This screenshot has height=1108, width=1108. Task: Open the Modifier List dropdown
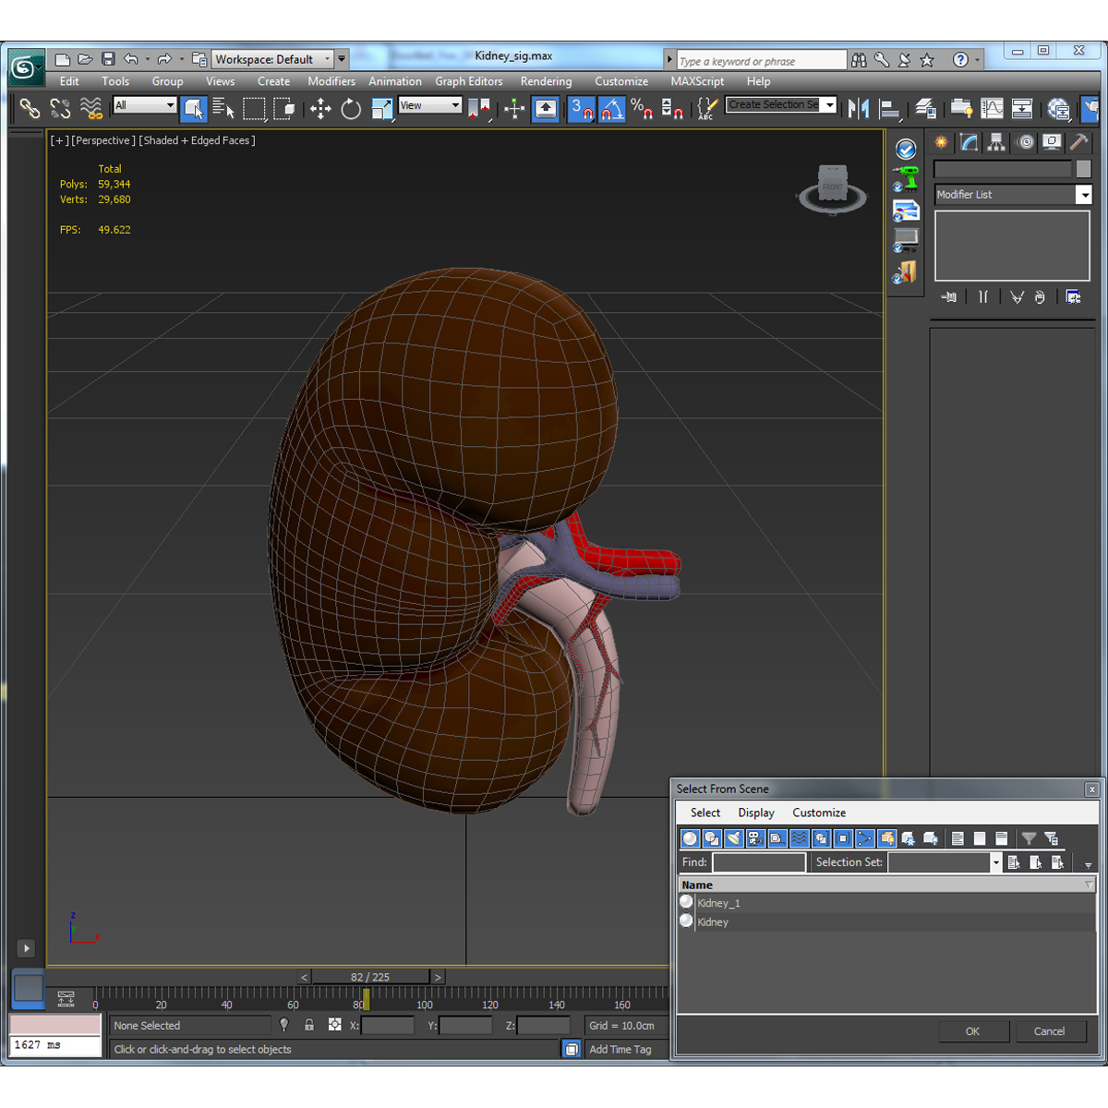tap(1085, 195)
